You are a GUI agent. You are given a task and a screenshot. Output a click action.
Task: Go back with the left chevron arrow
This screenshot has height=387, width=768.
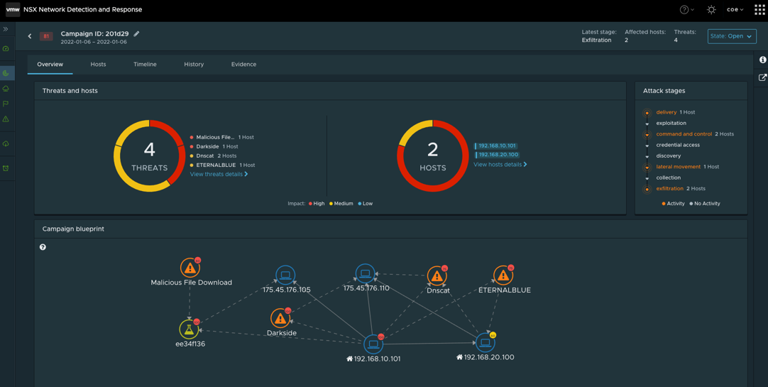point(29,36)
